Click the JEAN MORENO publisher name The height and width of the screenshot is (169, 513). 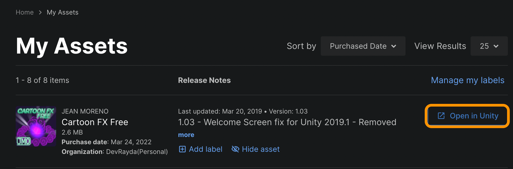pyautogui.click(x=85, y=111)
